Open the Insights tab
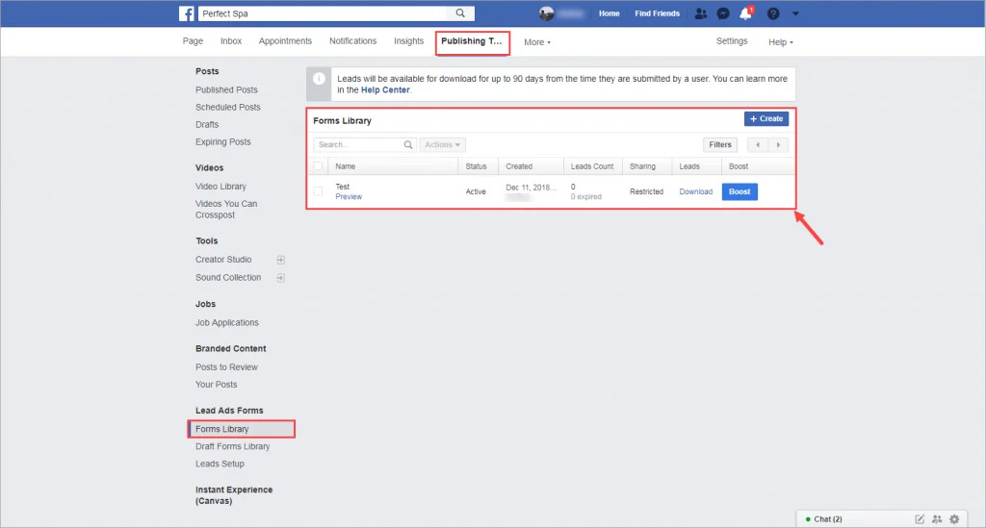 click(x=408, y=40)
